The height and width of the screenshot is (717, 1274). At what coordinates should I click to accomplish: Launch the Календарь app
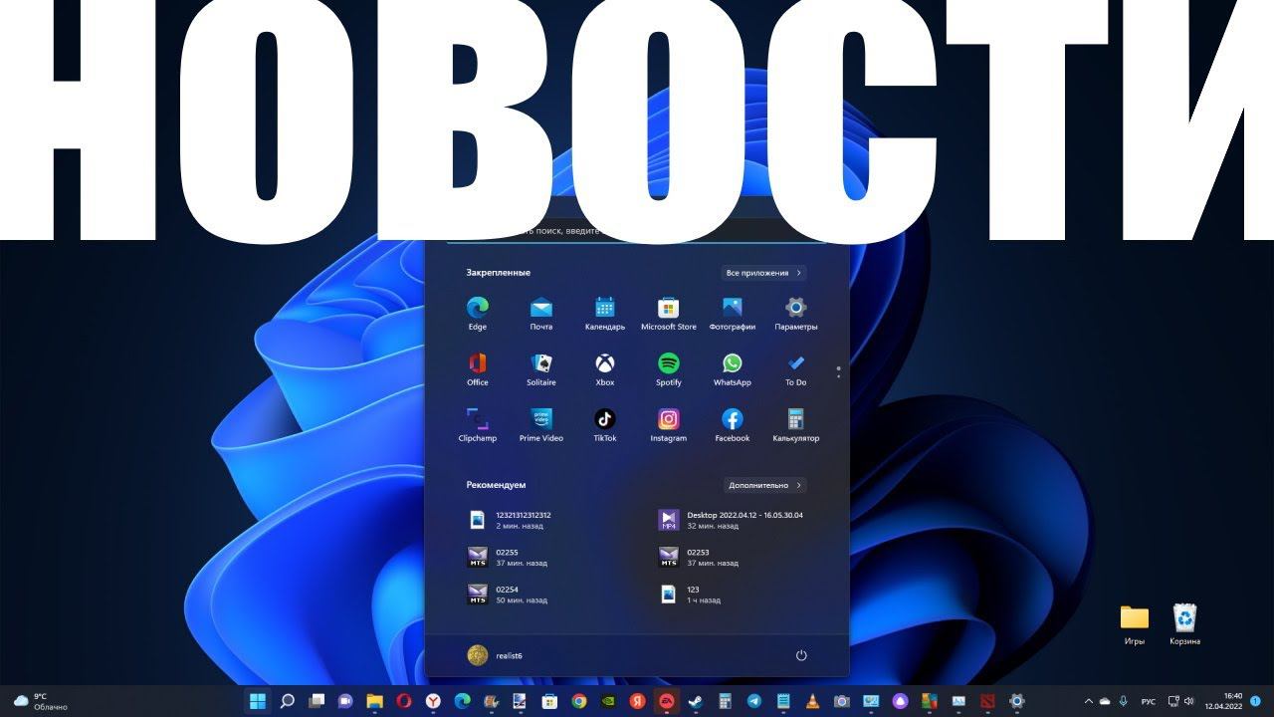(605, 313)
